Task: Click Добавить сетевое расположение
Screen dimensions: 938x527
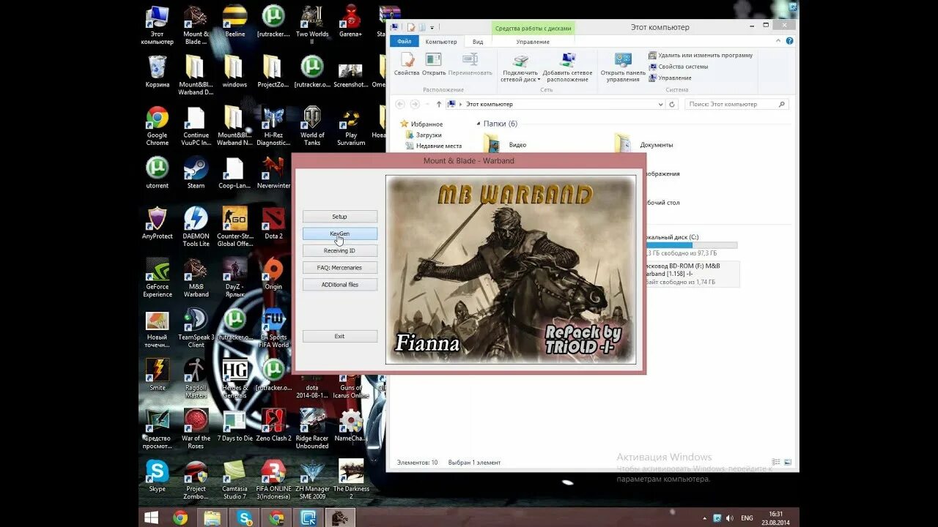Action: (568, 68)
